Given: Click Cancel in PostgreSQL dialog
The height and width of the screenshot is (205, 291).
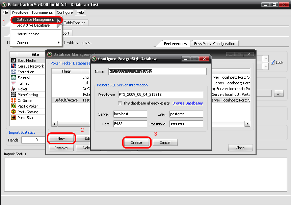Looking at the screenshot, I should tap(165, 142).
